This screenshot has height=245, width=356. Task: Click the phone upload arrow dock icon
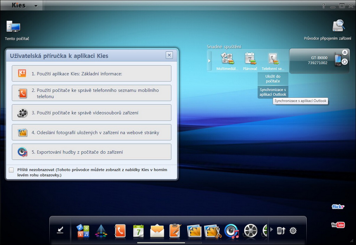281,231
